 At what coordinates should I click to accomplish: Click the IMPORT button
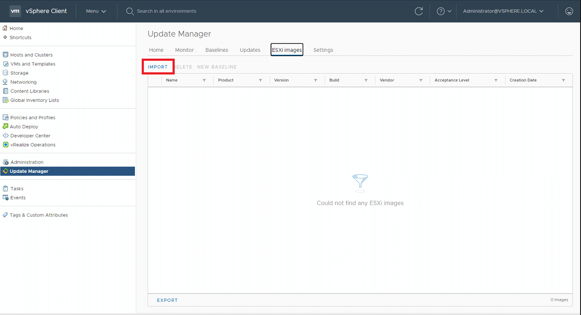[158, 67]
